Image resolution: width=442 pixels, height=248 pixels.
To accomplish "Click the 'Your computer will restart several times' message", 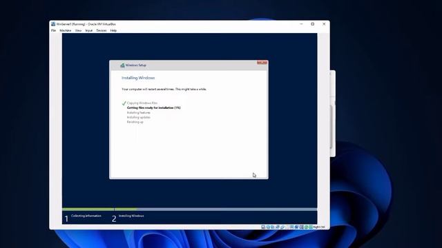I will (x=164, y=89).
